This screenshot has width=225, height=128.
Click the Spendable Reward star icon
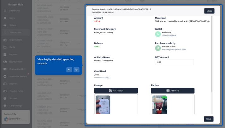pos(5,77)
